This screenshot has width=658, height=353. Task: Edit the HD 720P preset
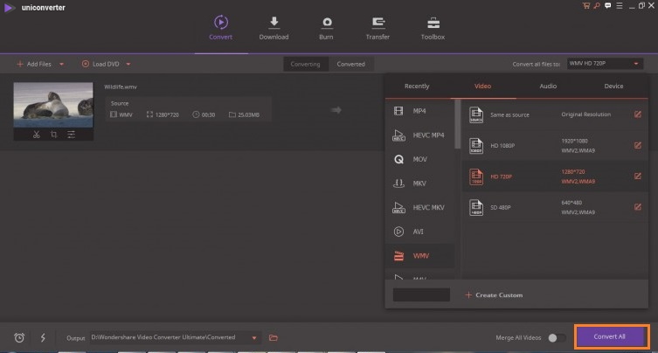point(637,176)
